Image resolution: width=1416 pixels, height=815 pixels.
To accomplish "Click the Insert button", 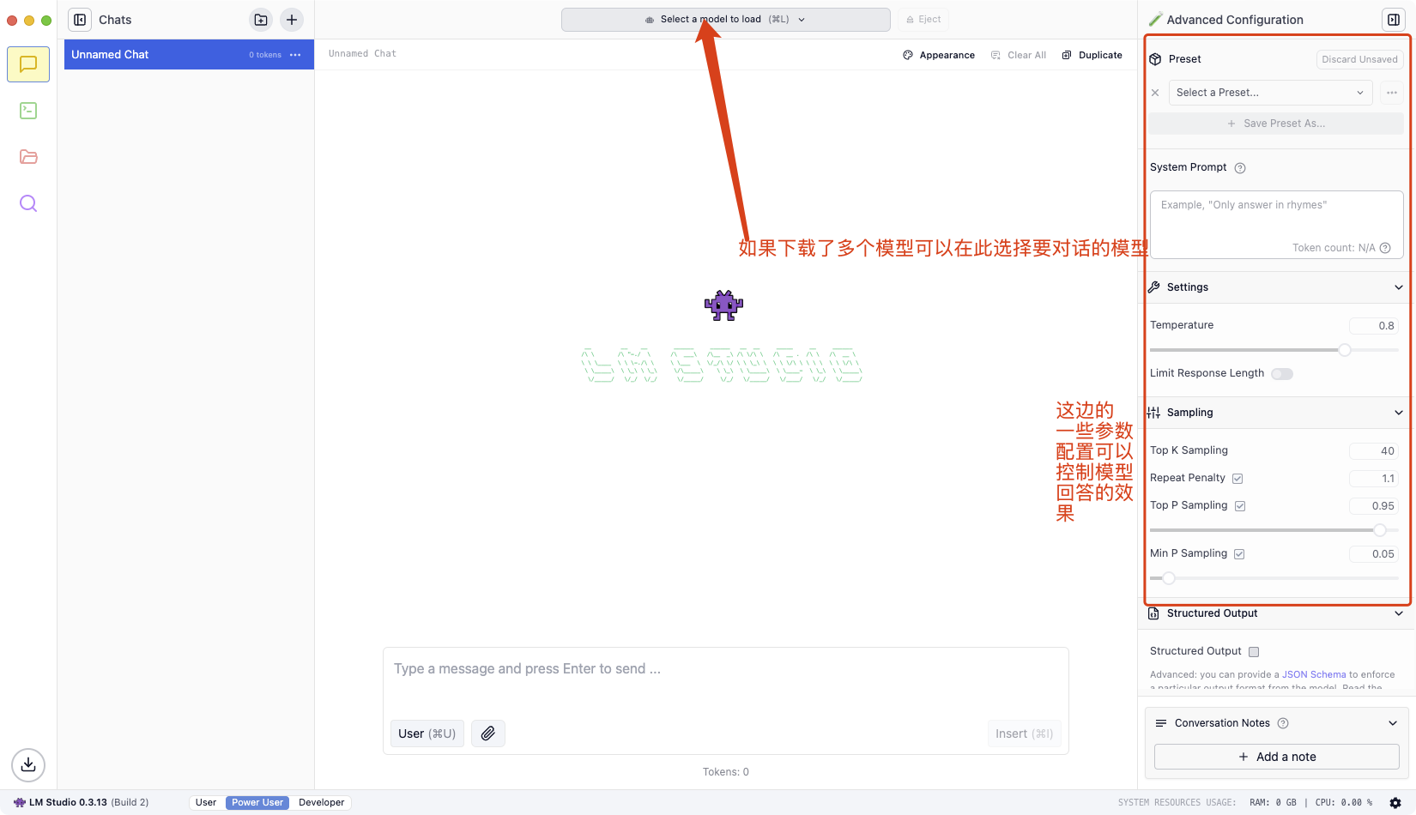I will click(x=1024, y=733).
